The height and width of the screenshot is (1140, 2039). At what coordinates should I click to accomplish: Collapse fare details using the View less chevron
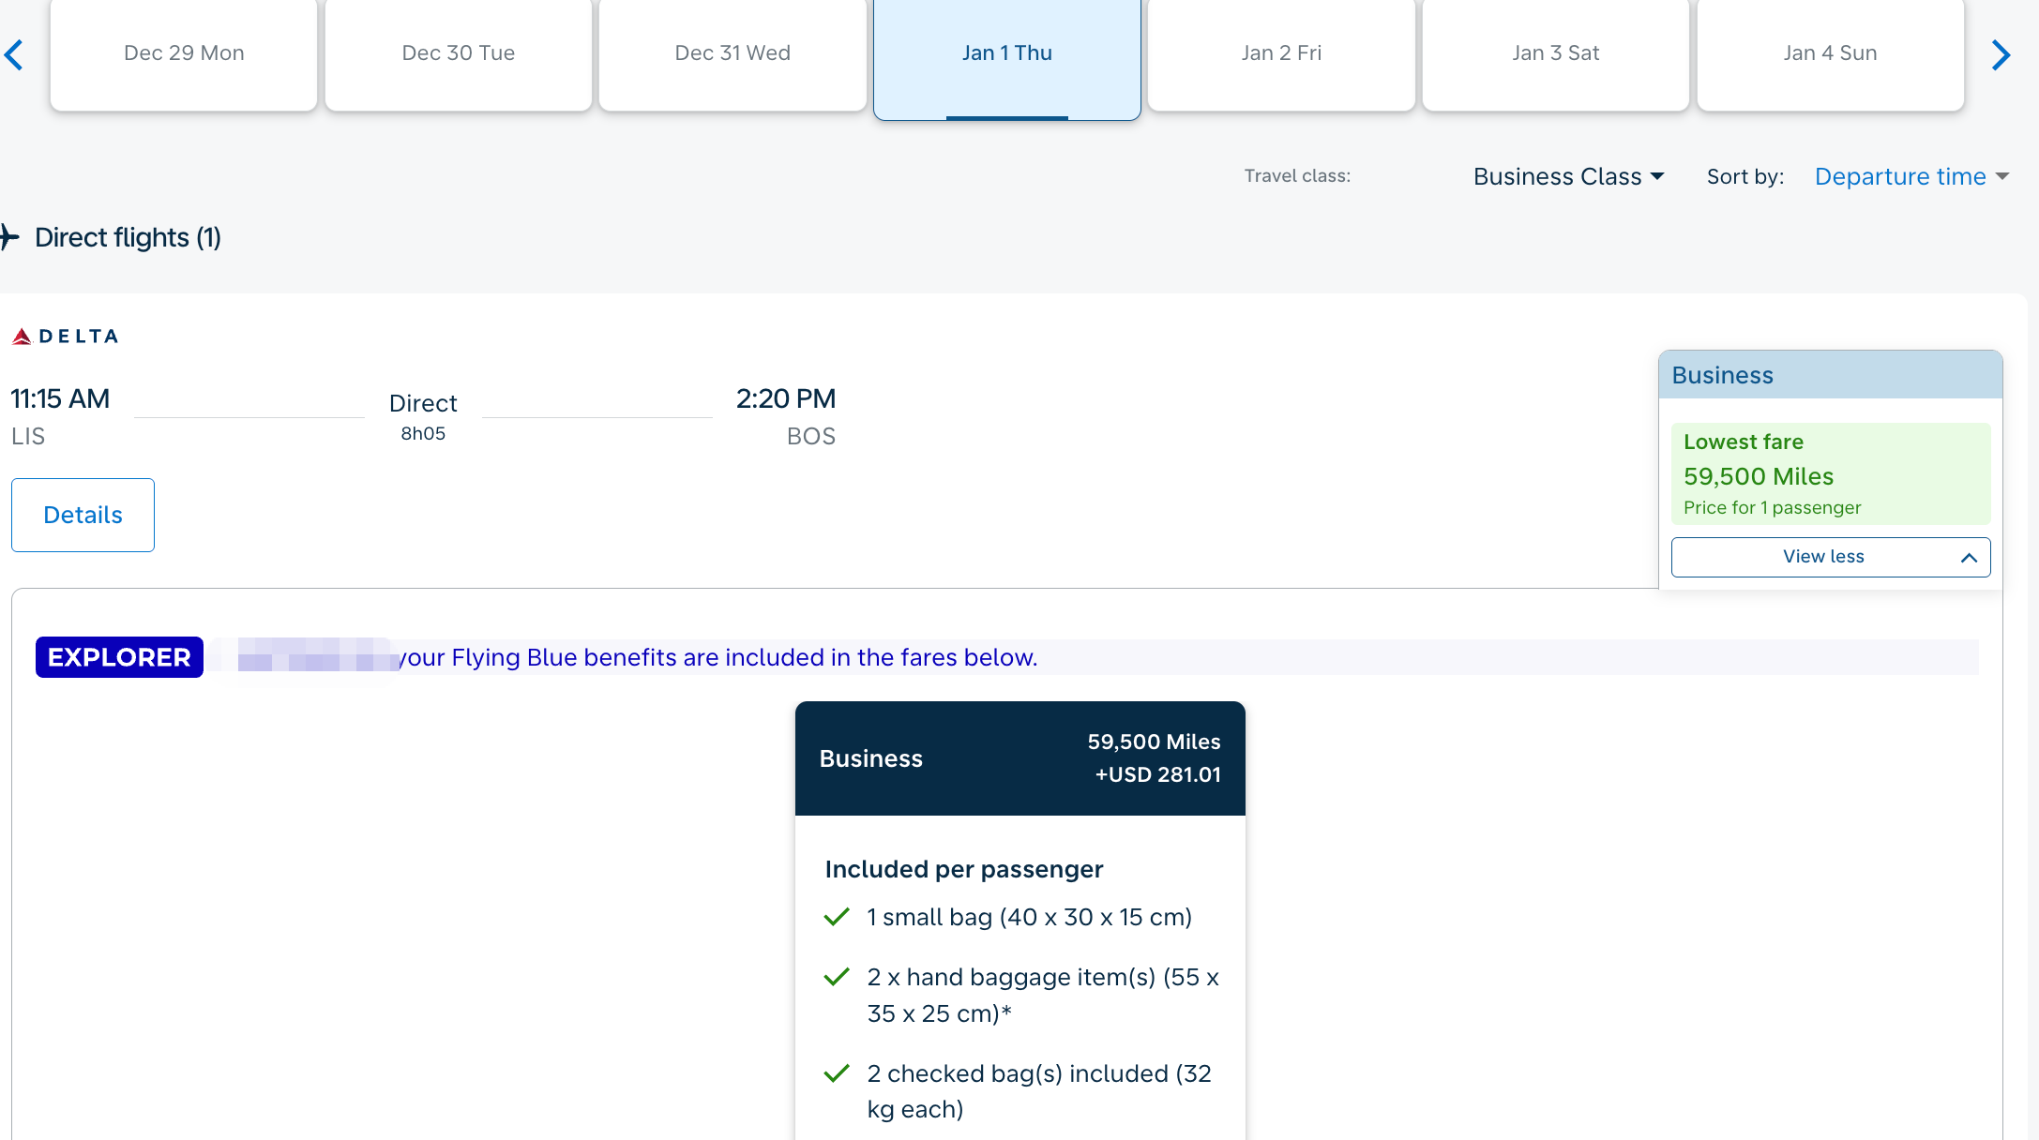(x=1969, y=558)
